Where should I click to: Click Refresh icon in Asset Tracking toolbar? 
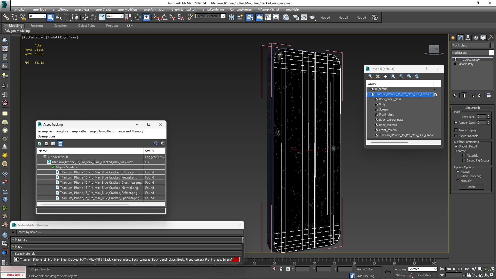[39, 144]
